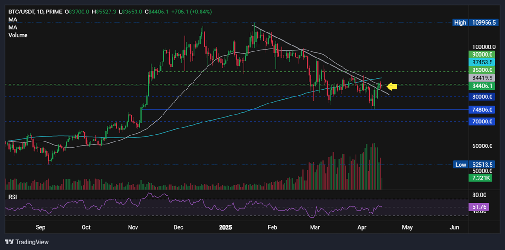Click the Feb label on time axis
The width and height of the screenshot is (505, 250).
pyautogui.click(x=272, y=227)
